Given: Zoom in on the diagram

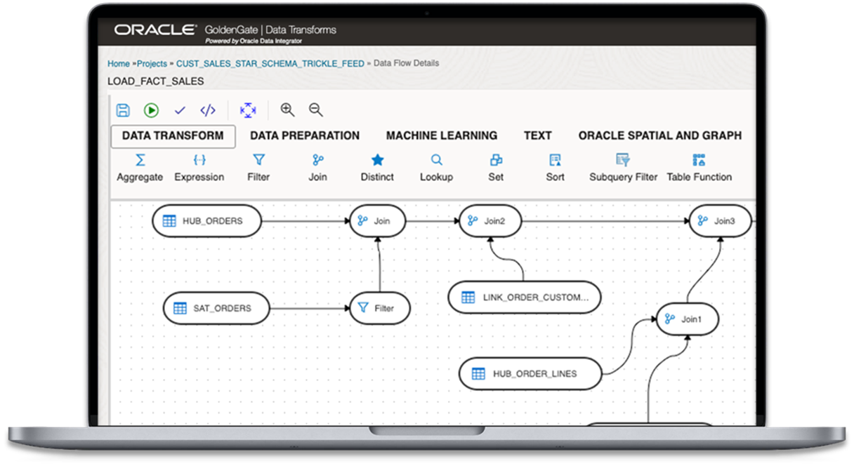Looking at the screenshot, I should point(287,109).
